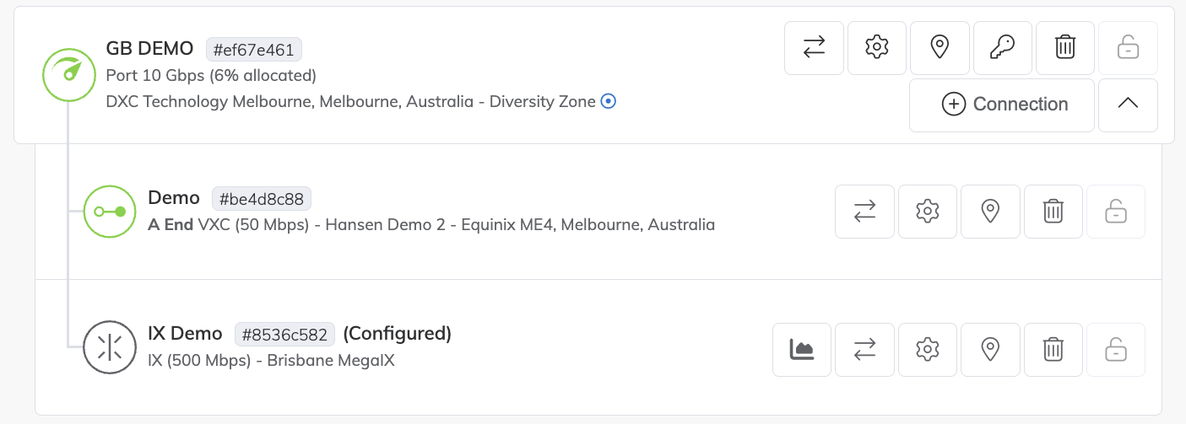Click the key icon on GB DEMO port

pyautogui.click(x=1002, y=47)
